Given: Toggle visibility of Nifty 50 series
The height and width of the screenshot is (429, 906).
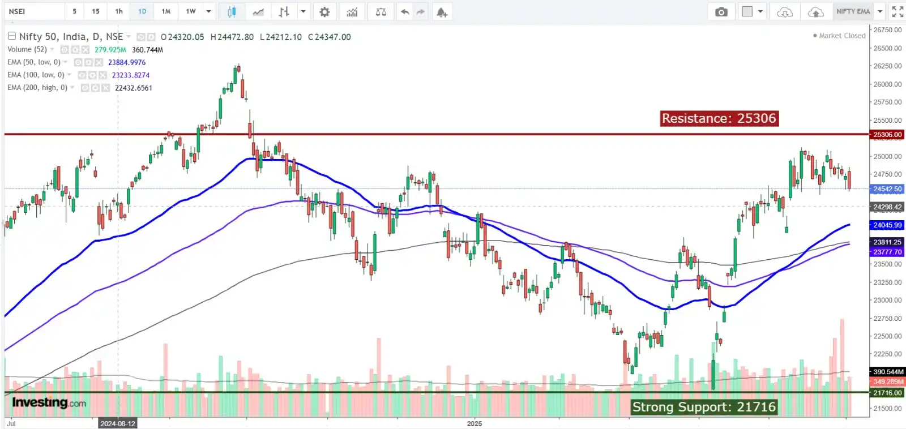Looking at the screenshot, I should pos(141,37).
